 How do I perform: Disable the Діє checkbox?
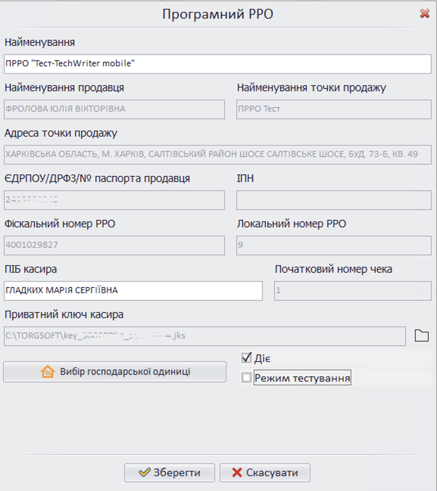point(247,357)
